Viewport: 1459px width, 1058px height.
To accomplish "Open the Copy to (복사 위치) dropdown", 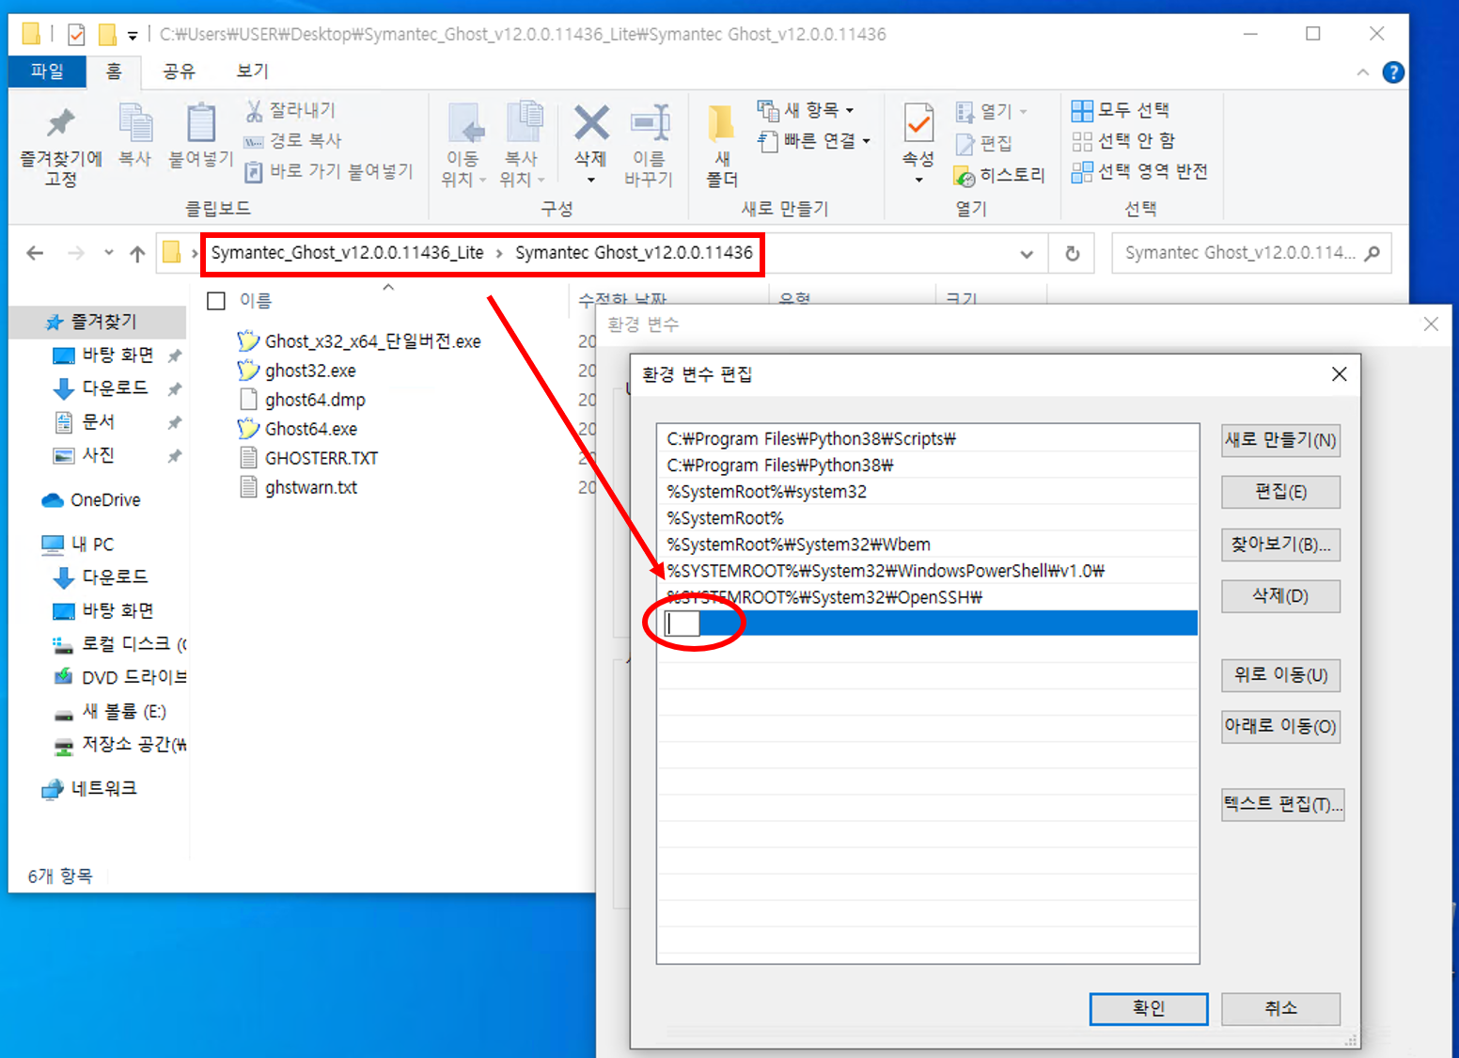I will (522, 169).
